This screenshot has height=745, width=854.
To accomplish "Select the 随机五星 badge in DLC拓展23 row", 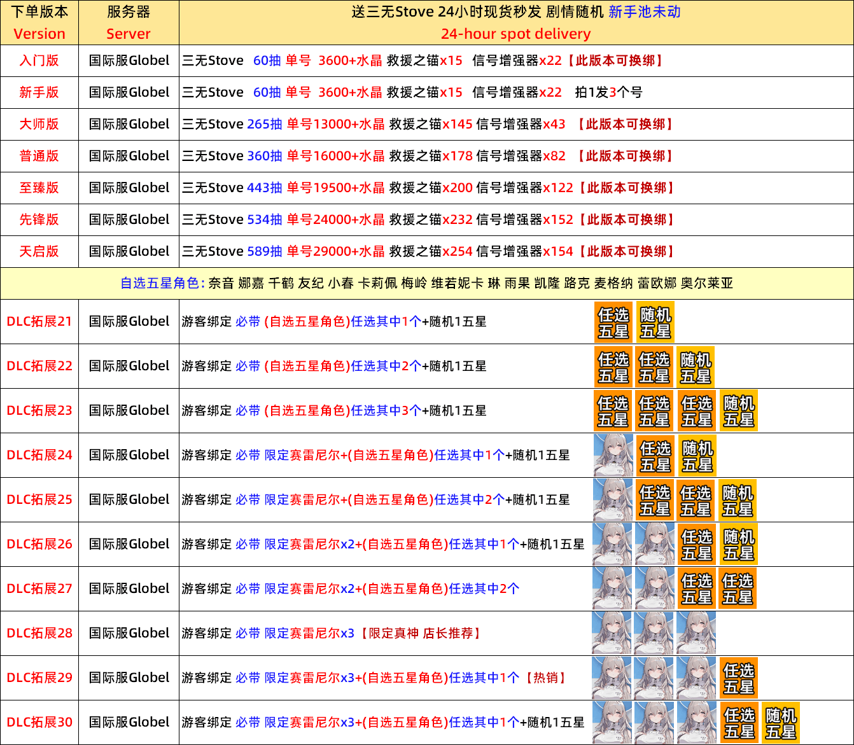I will click(x=738, y=411).
